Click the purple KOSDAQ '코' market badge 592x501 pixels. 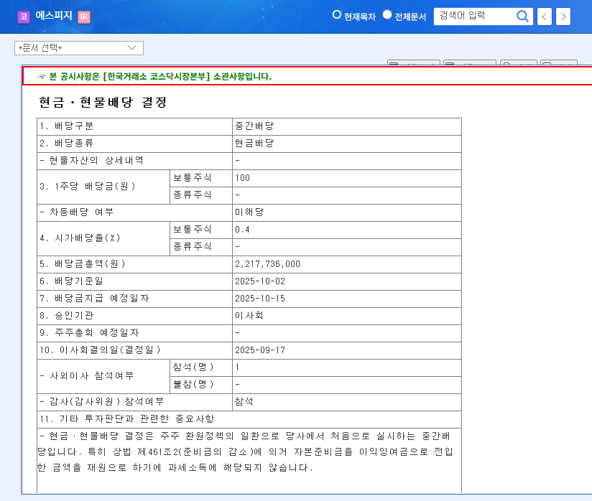(x=24, y=17)
